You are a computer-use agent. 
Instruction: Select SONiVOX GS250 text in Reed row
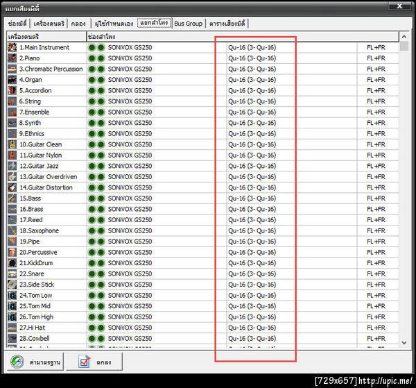130,220
